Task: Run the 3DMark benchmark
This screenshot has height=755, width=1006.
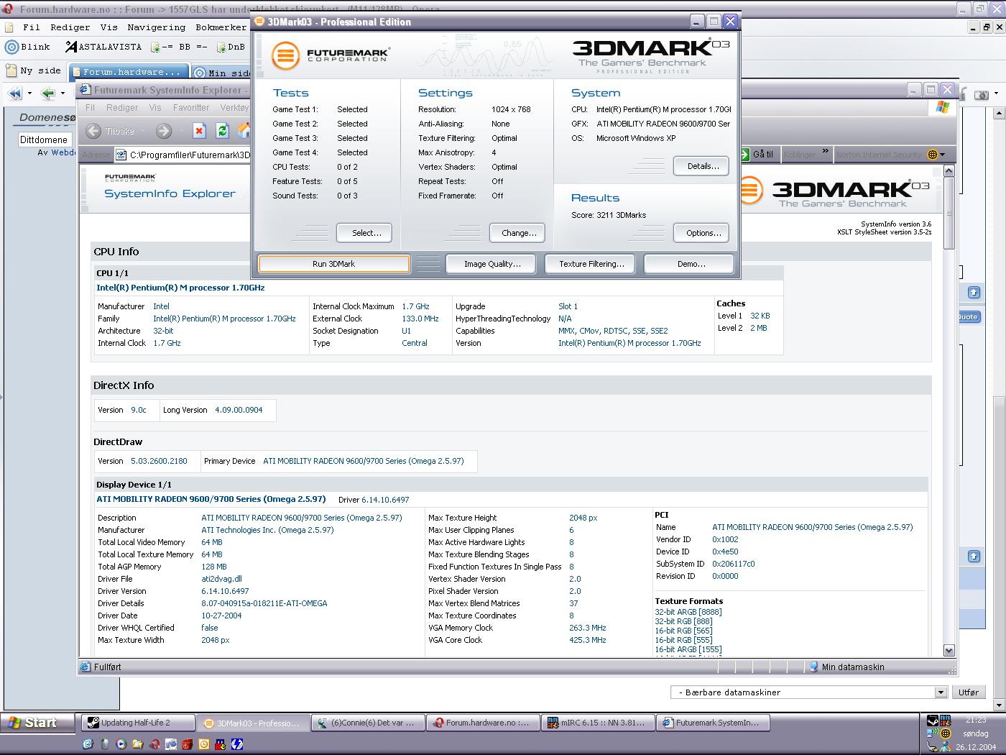Action: click(334, 264)
